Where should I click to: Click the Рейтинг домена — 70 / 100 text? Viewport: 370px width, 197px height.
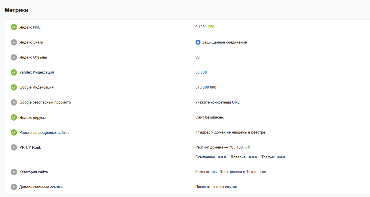pos(219,147)
